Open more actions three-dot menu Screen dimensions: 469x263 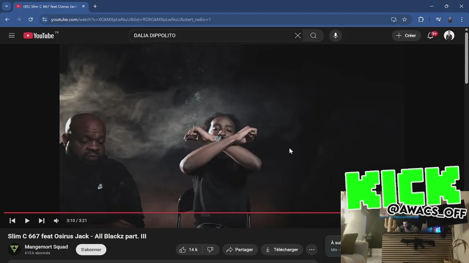(x=312, y=249)
